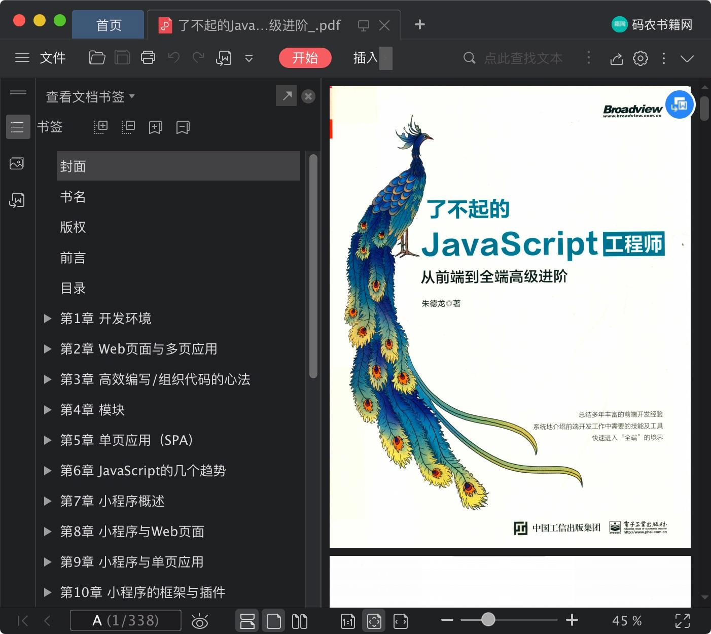Click the presentation mode icon on PDF tab

point(364,25)
